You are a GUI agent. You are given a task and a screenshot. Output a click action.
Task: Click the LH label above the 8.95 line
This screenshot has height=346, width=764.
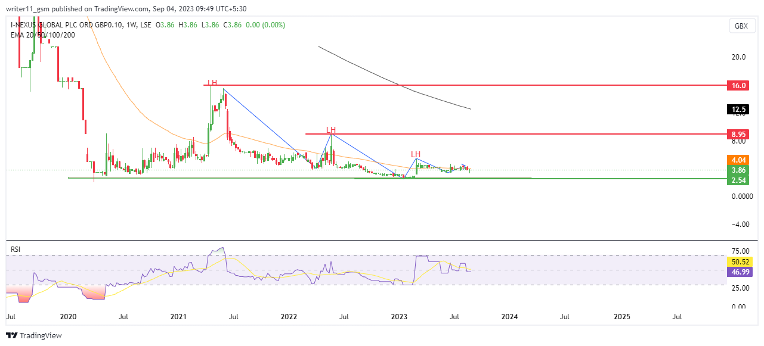331,130
